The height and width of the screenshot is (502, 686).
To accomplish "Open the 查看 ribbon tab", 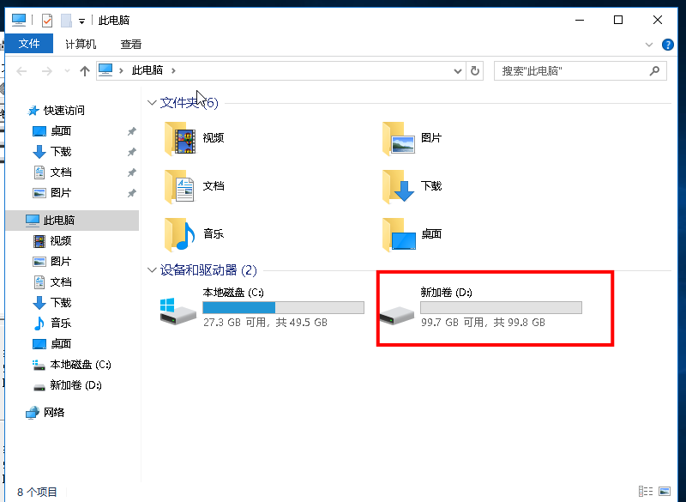I will click(x=130, y=45).
